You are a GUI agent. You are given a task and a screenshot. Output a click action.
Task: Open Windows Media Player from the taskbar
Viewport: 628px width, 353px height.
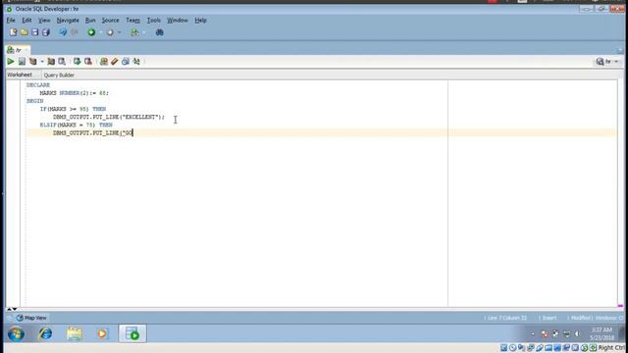point(102,333)
